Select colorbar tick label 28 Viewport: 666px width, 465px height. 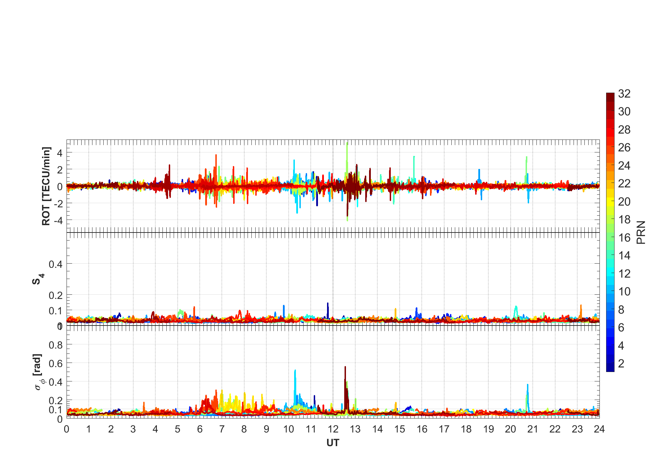point(624,130)
